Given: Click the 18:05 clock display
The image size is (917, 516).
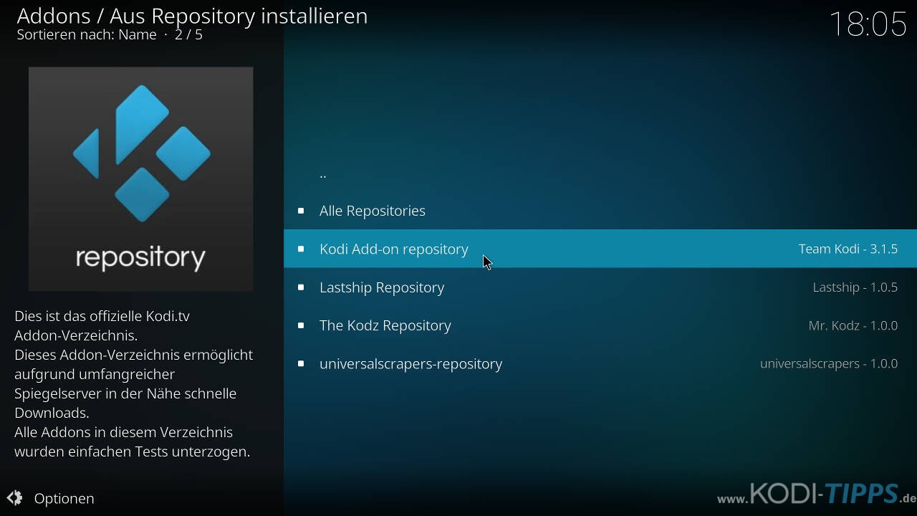Looking at the screenshot, I should [x=868, y=24].
